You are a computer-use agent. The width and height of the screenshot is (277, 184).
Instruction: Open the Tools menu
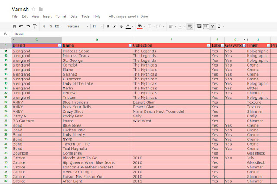coord(85,16)
